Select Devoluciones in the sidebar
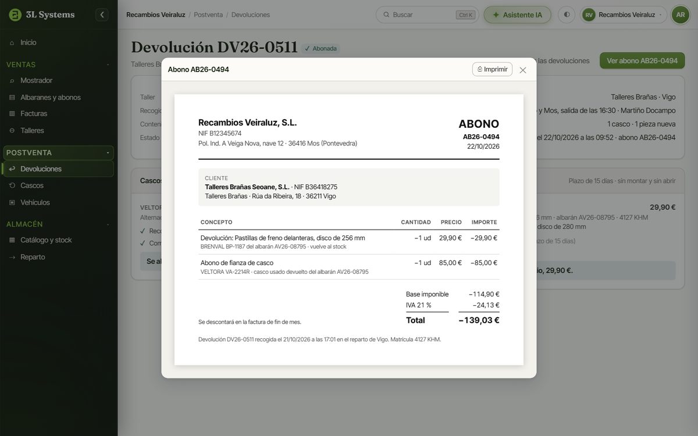Image resolution: width=698 pixels, height=436 pixels. point(59,169)
